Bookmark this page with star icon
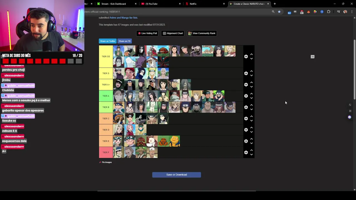Screen dimensions: 356x200 279,12
